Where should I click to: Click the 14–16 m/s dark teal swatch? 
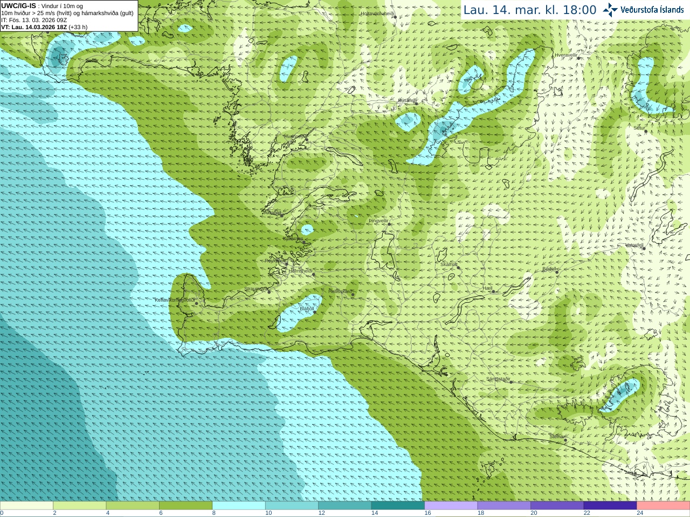(x=398, y=506)
